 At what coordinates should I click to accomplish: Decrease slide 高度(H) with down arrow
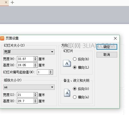pyautogui.click(x=35, y=66)
